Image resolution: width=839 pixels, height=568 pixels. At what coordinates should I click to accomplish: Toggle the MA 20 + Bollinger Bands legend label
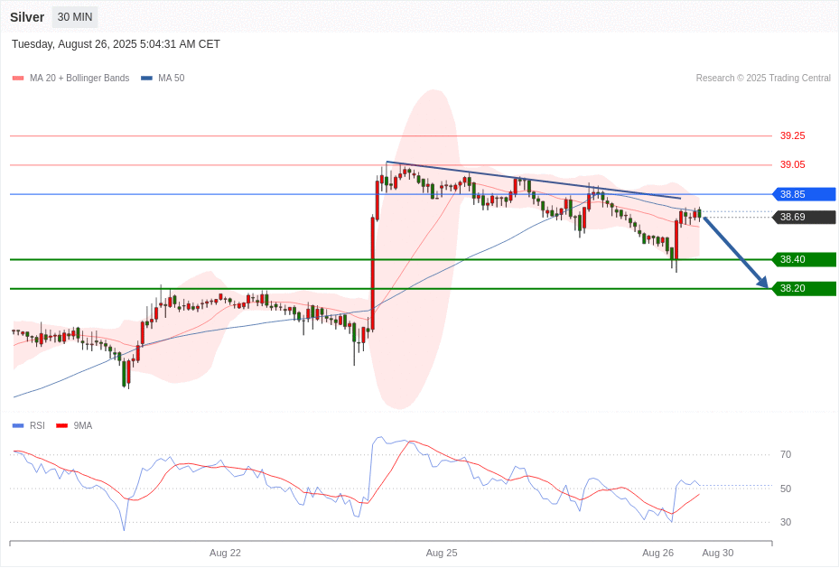pyautogui.click(x=79, y=78)
